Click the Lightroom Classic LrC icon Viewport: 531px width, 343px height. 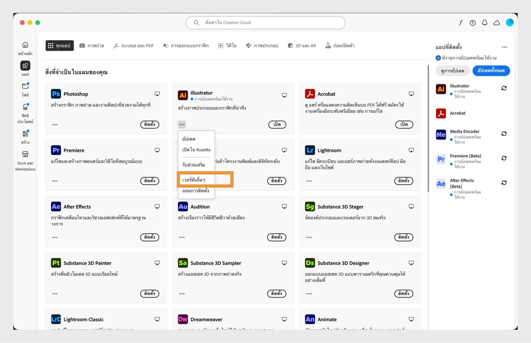pos(56,319)
